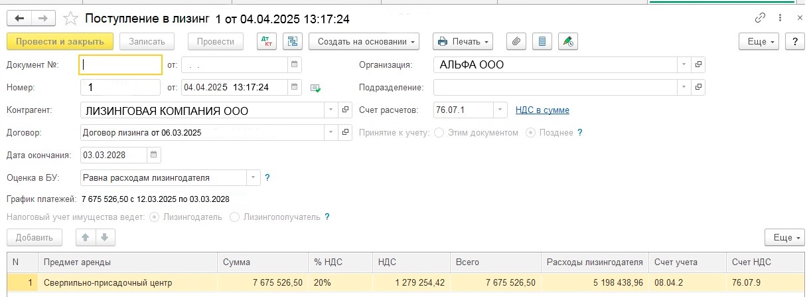The height and width of the screenshot is (297, 811).
Task: Open 'НДС в сумме' link
Action: 542,110
